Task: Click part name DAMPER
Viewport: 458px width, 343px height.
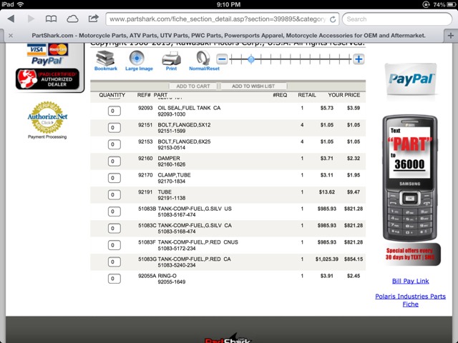Action: click(x=169, y=159)
